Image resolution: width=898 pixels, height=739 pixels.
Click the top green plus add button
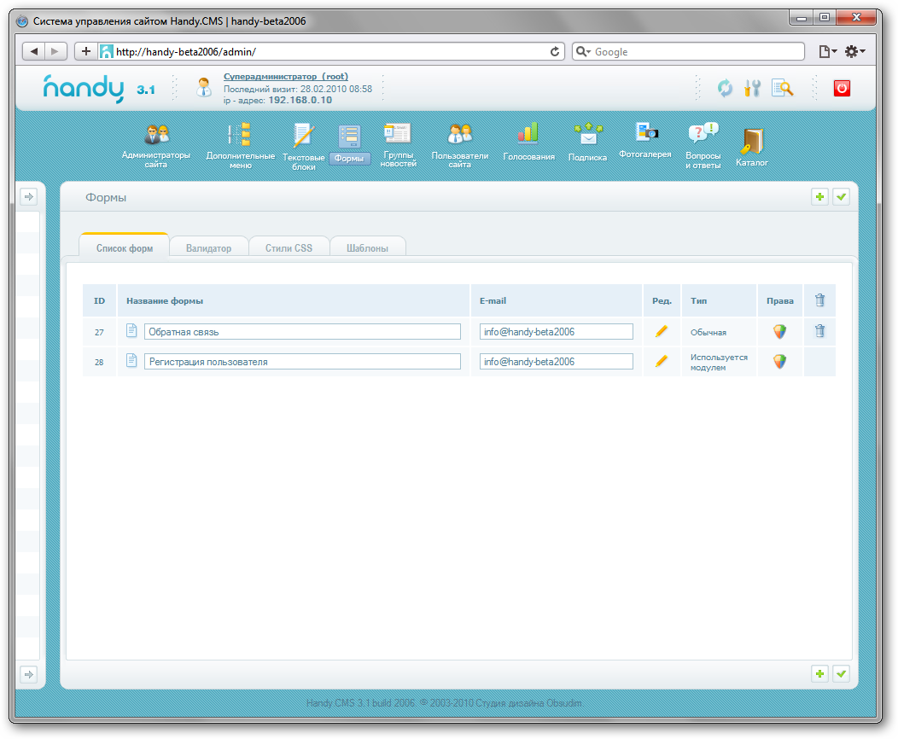click(819, 197)
